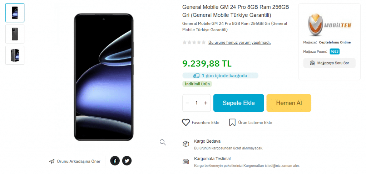Open the 'Bu ürüne henüz yorum yapılmadı' link
This screenshot has height=174, width=366.
pos(239,42)
